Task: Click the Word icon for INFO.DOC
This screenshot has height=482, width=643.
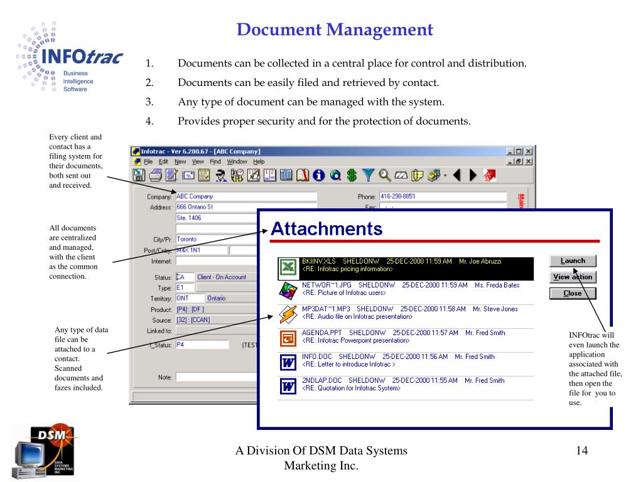Action: [x=288, y=362]
